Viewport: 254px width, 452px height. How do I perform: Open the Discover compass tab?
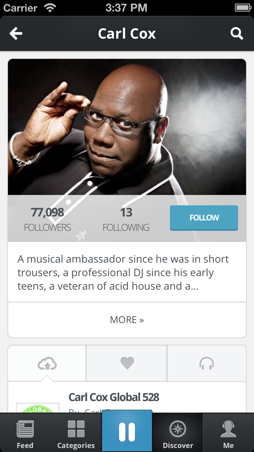point(178,434)
